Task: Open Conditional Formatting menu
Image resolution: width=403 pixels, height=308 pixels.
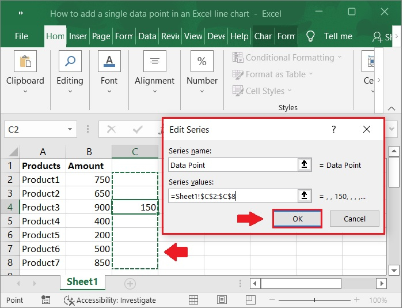Action: [287, 58]
